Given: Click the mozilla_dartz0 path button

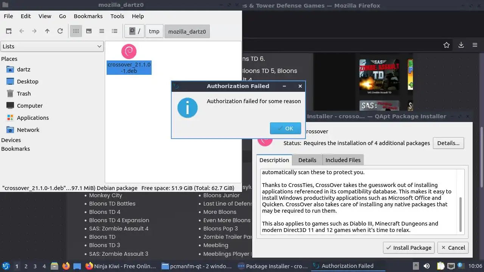Looking at the screenshot, I should click(x=187, y=31).
